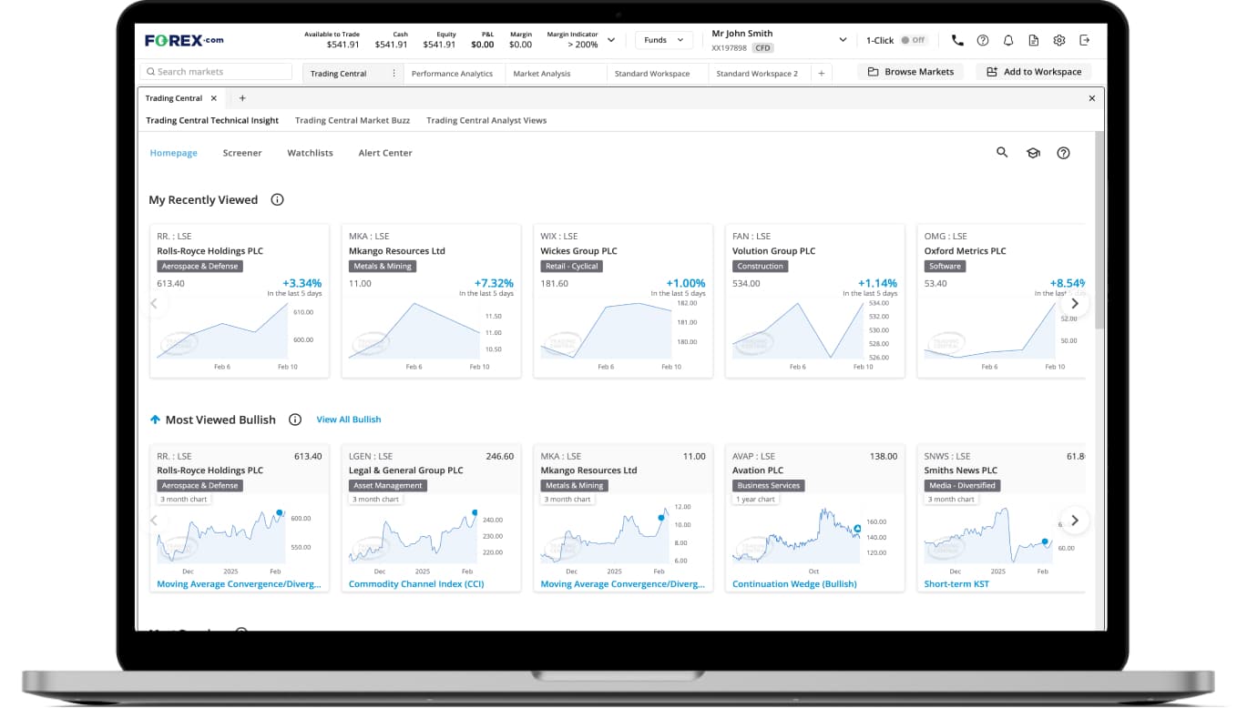Image resolution: width=1237 pixels, height=708 pixels.
Task: Click the phone contact icon
Action: [957, 40]
